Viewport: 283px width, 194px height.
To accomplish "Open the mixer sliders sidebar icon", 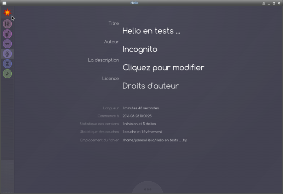I will 7,24.
